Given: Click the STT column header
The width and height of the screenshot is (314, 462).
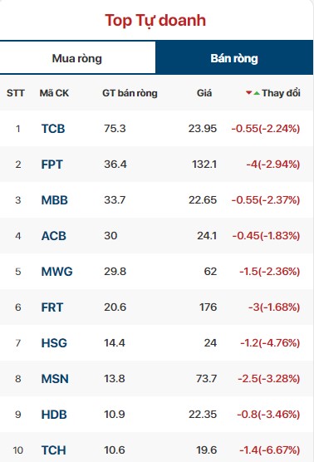Looking at the screenshot, I should pyautogui.click(x=16, y=93).
